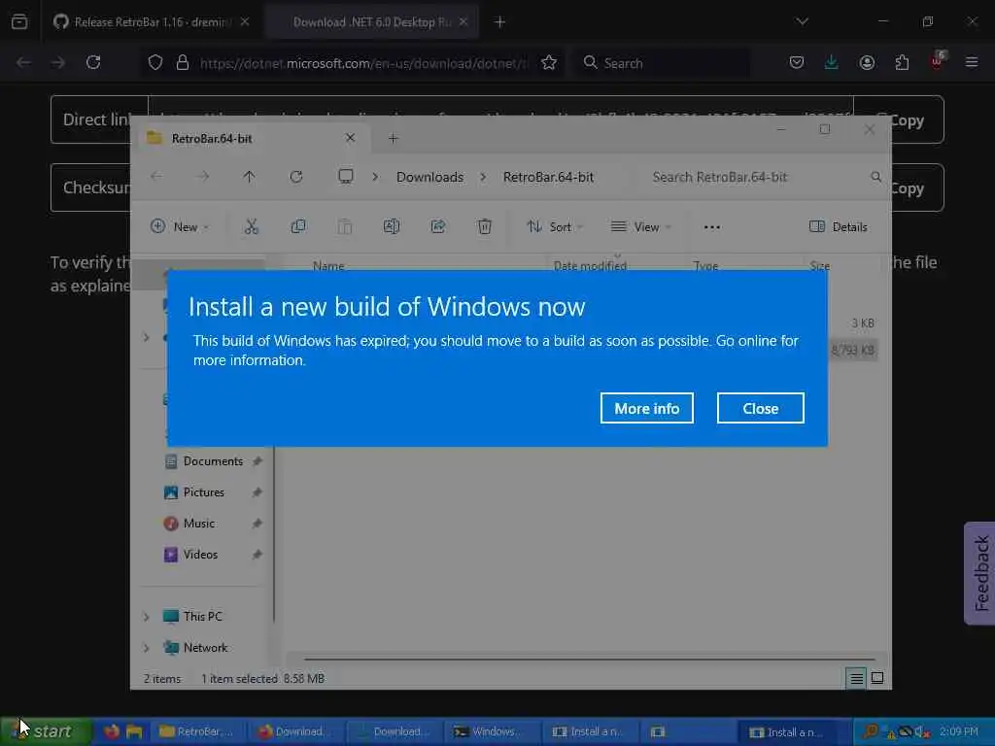Open Documents in the Explorer sidebar
Image resolution: width=995 pixels, height=746 pixels.
(213, 461)
